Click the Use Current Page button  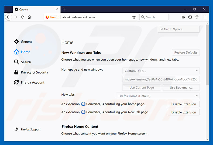point(142,88)
